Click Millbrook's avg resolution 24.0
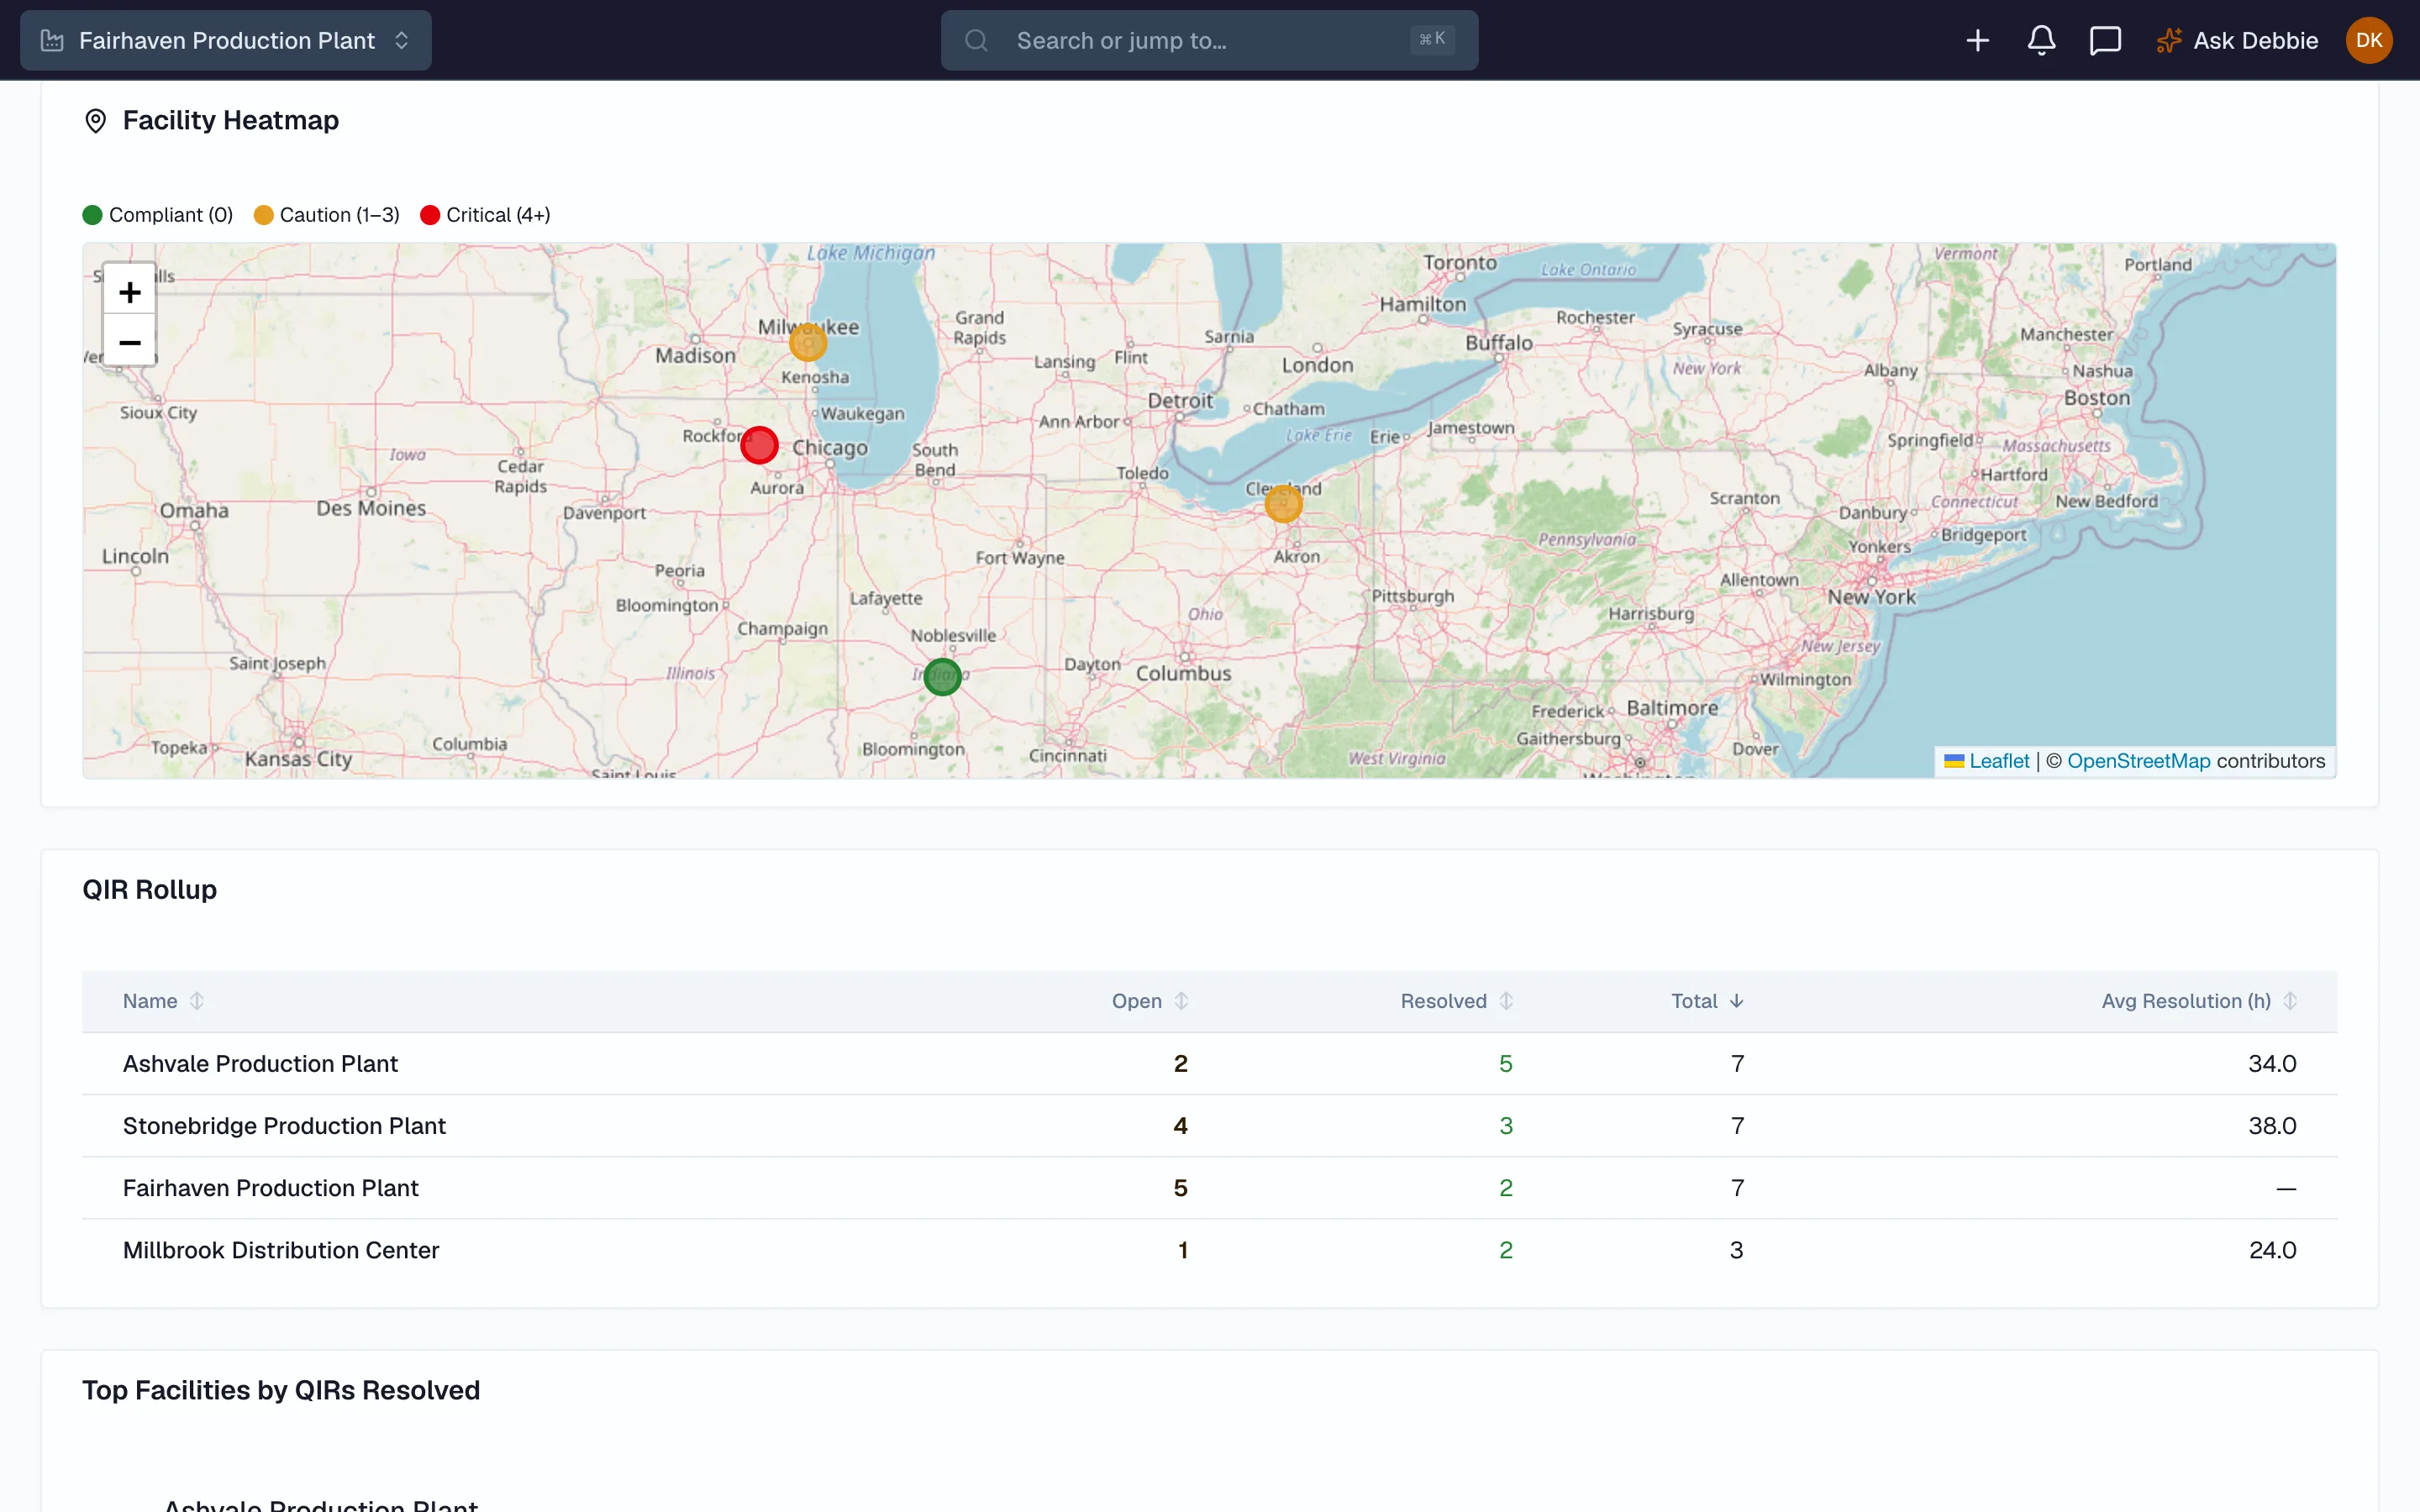 (2272, 1250)
